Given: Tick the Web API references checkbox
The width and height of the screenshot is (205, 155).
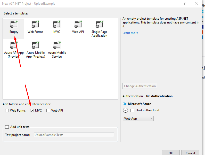Looking at the screenshot, I should (48, 111).
